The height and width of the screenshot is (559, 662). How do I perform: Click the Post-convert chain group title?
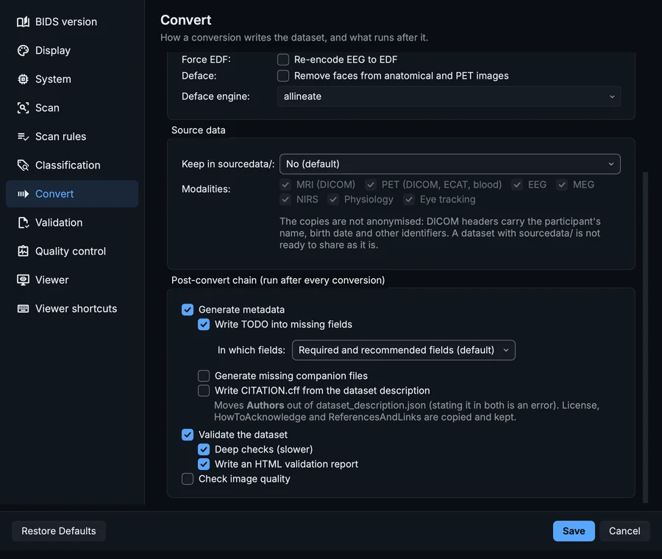278,280
